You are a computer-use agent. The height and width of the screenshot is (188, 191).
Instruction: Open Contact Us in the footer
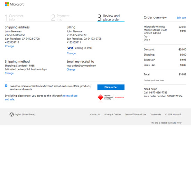[95, 114]
